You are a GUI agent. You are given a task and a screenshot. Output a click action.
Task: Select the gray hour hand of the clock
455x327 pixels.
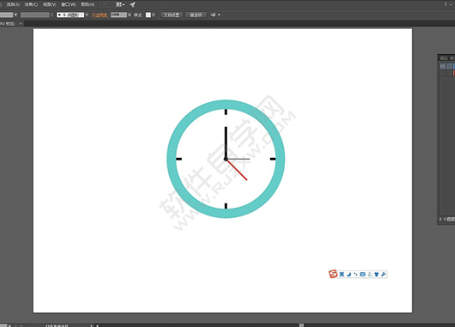tap(239, 159)
